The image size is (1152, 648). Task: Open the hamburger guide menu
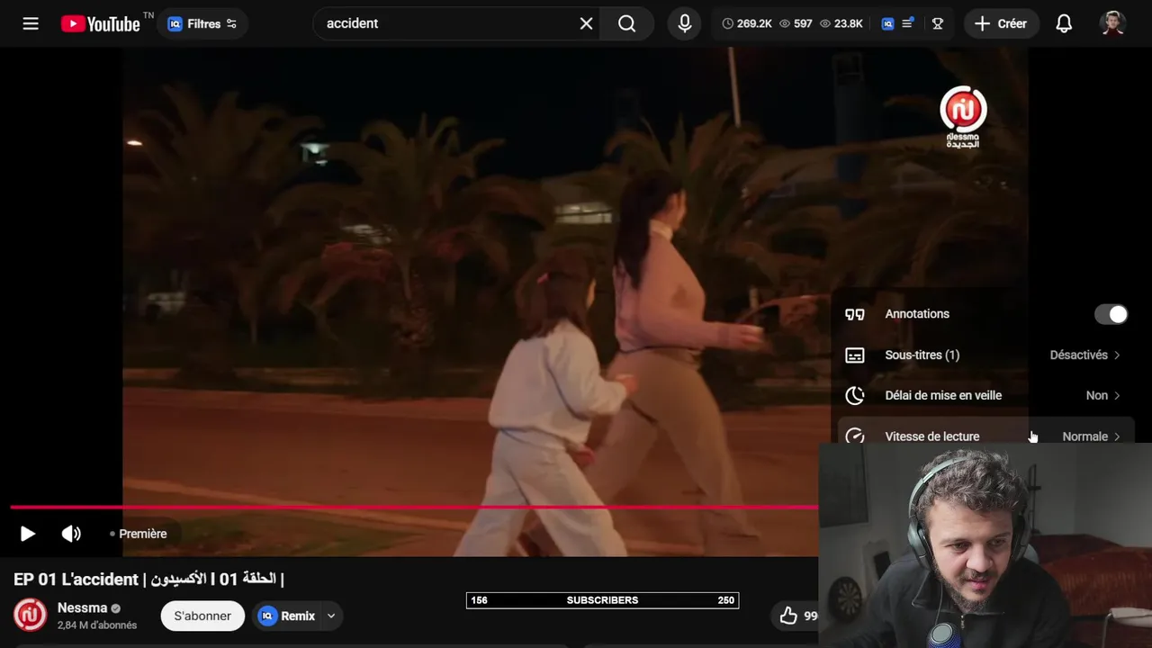pos(31,23)
